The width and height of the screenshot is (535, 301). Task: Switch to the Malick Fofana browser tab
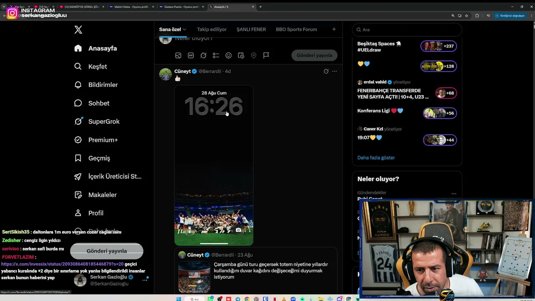click(132, 7)
